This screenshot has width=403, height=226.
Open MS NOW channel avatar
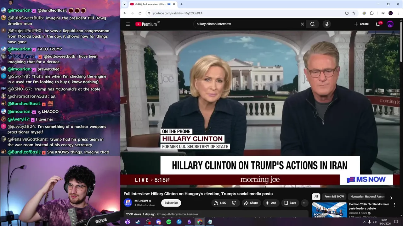[128, 203]
